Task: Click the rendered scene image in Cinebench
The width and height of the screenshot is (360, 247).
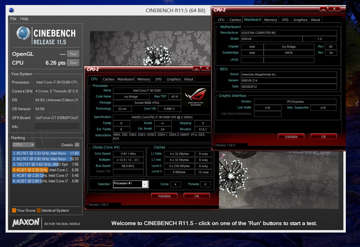Action: click(214, 119)
